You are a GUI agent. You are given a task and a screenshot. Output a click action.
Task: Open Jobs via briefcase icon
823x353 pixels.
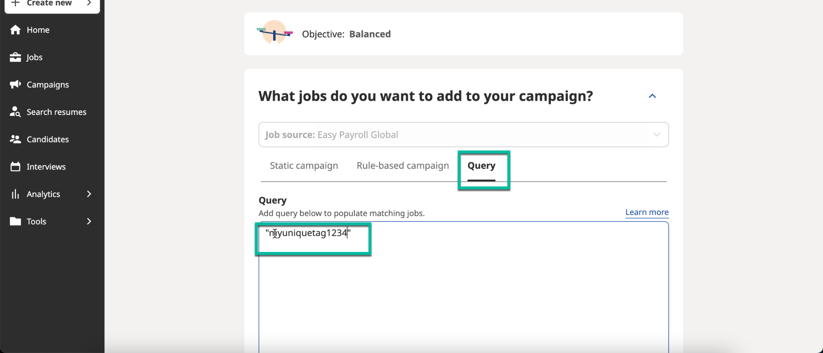point(15,57)
